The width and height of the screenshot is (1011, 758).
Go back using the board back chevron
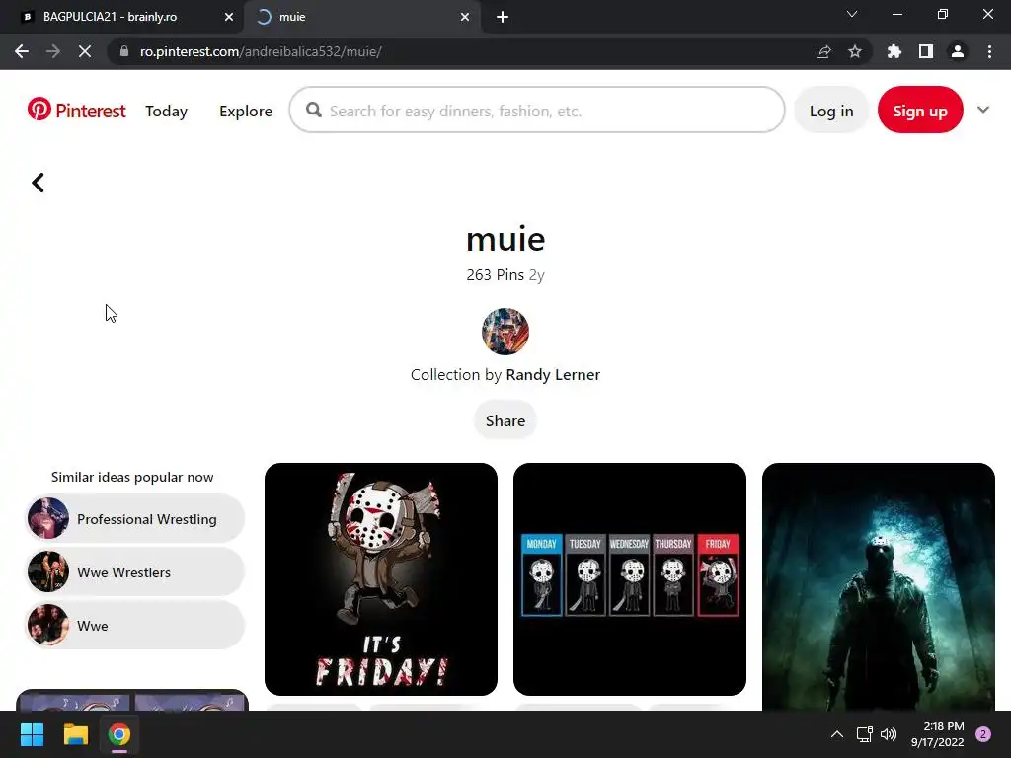[39, 183]
